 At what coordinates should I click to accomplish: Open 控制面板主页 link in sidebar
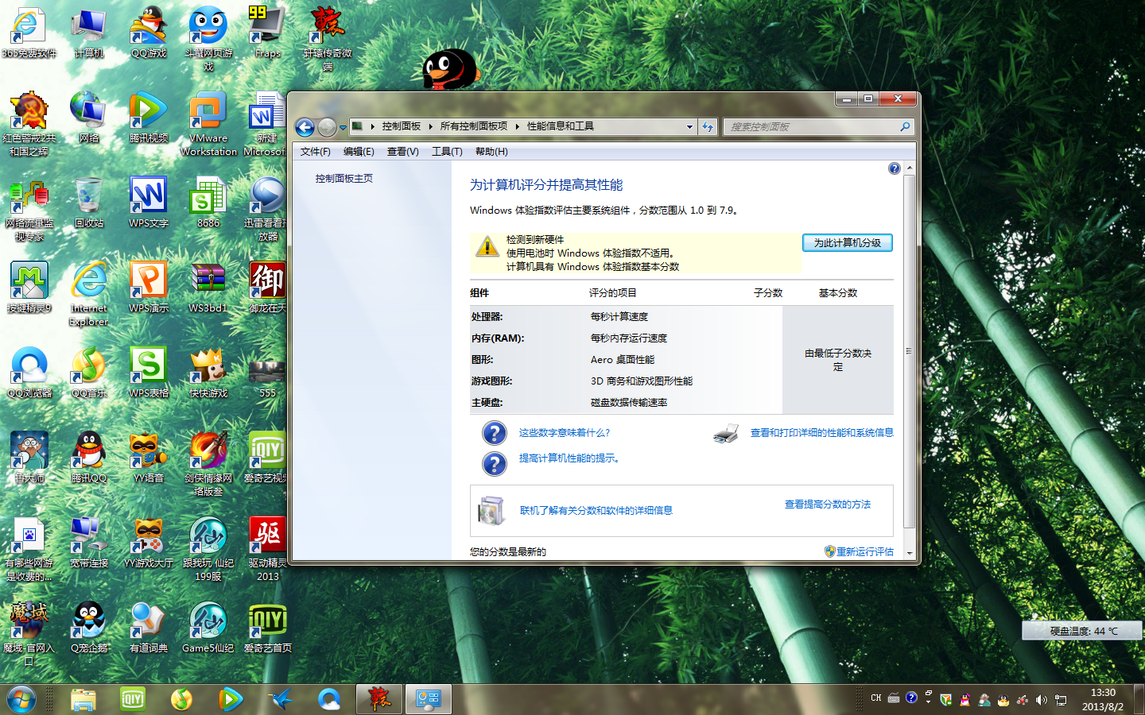[344, 179]
